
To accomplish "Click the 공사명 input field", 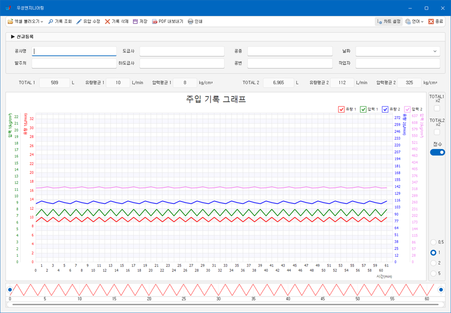I will tap(74, 51).
